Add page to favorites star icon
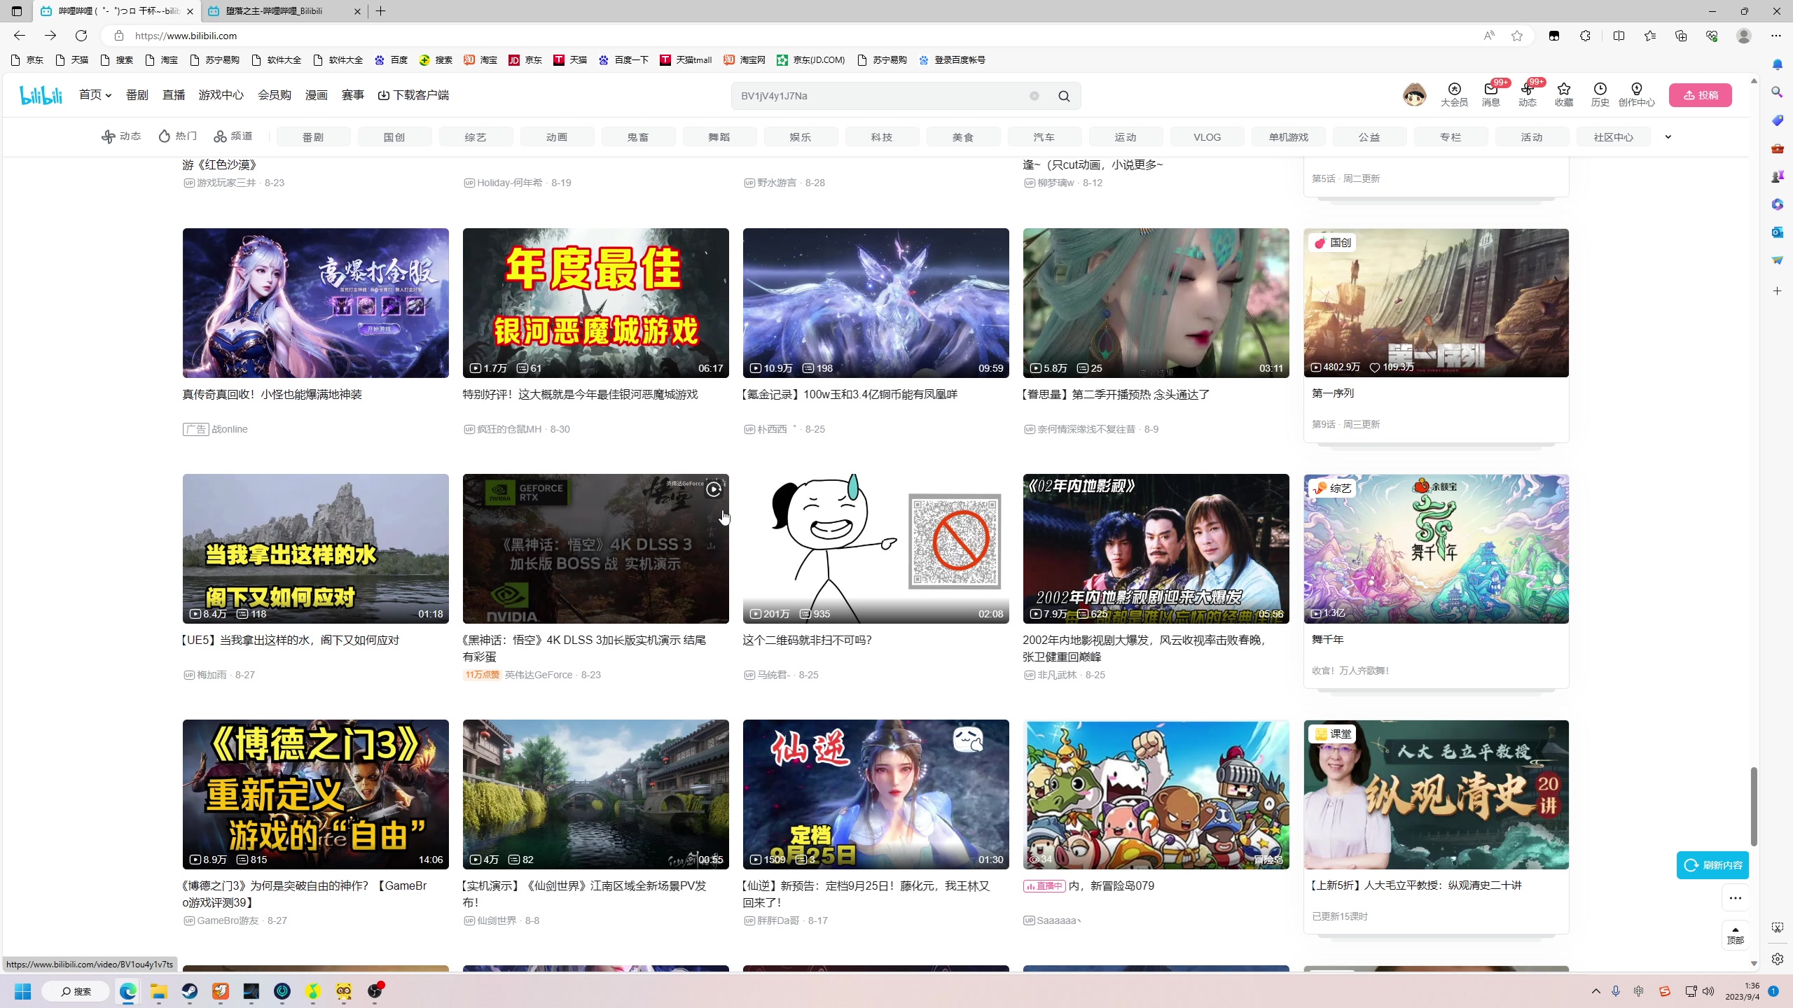The height and width of the screenshot is (1008, 1793). 1517,36
